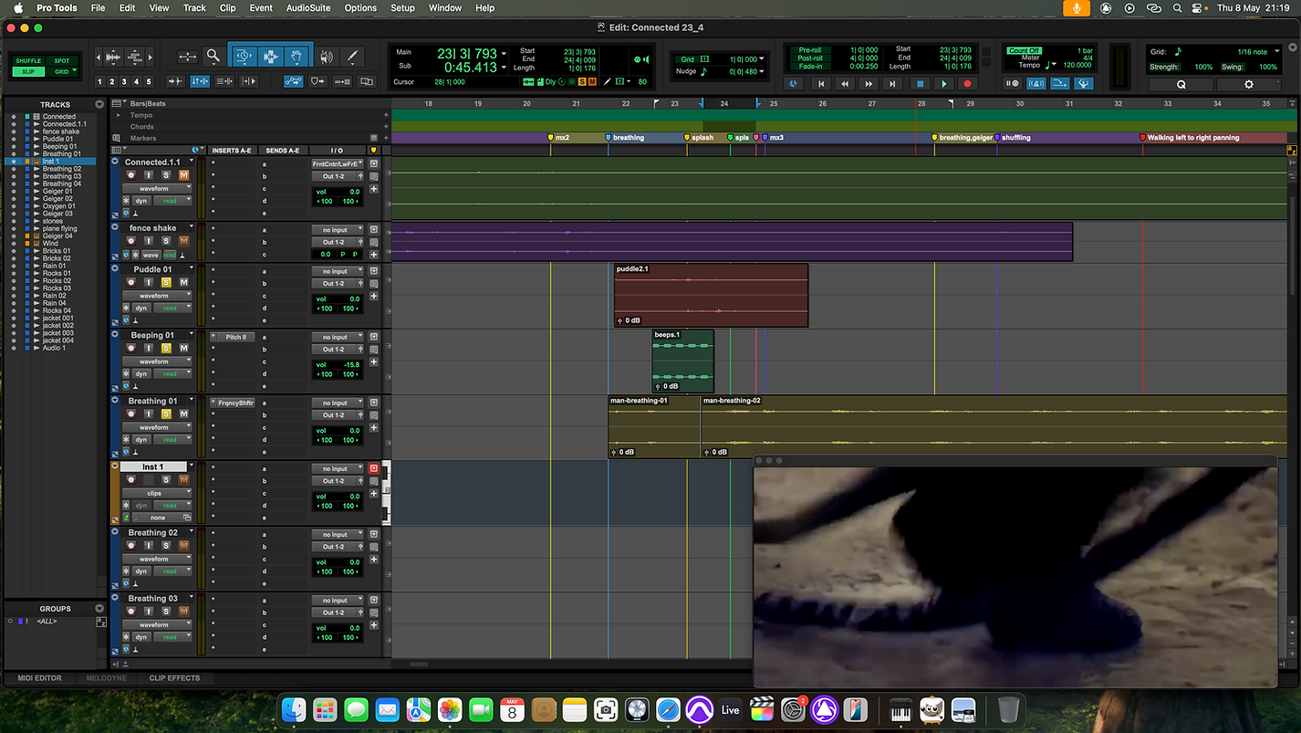The height and width of the screenshot is (733, 1301).
Task: Click the Quantize Q button
Action: coord(1181,84)
